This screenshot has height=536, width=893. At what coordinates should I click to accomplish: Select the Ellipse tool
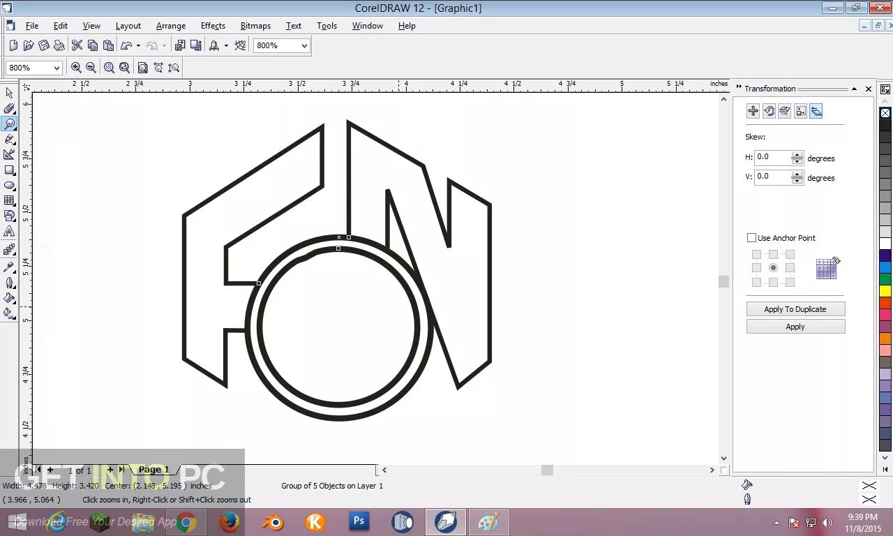[9, 186]
